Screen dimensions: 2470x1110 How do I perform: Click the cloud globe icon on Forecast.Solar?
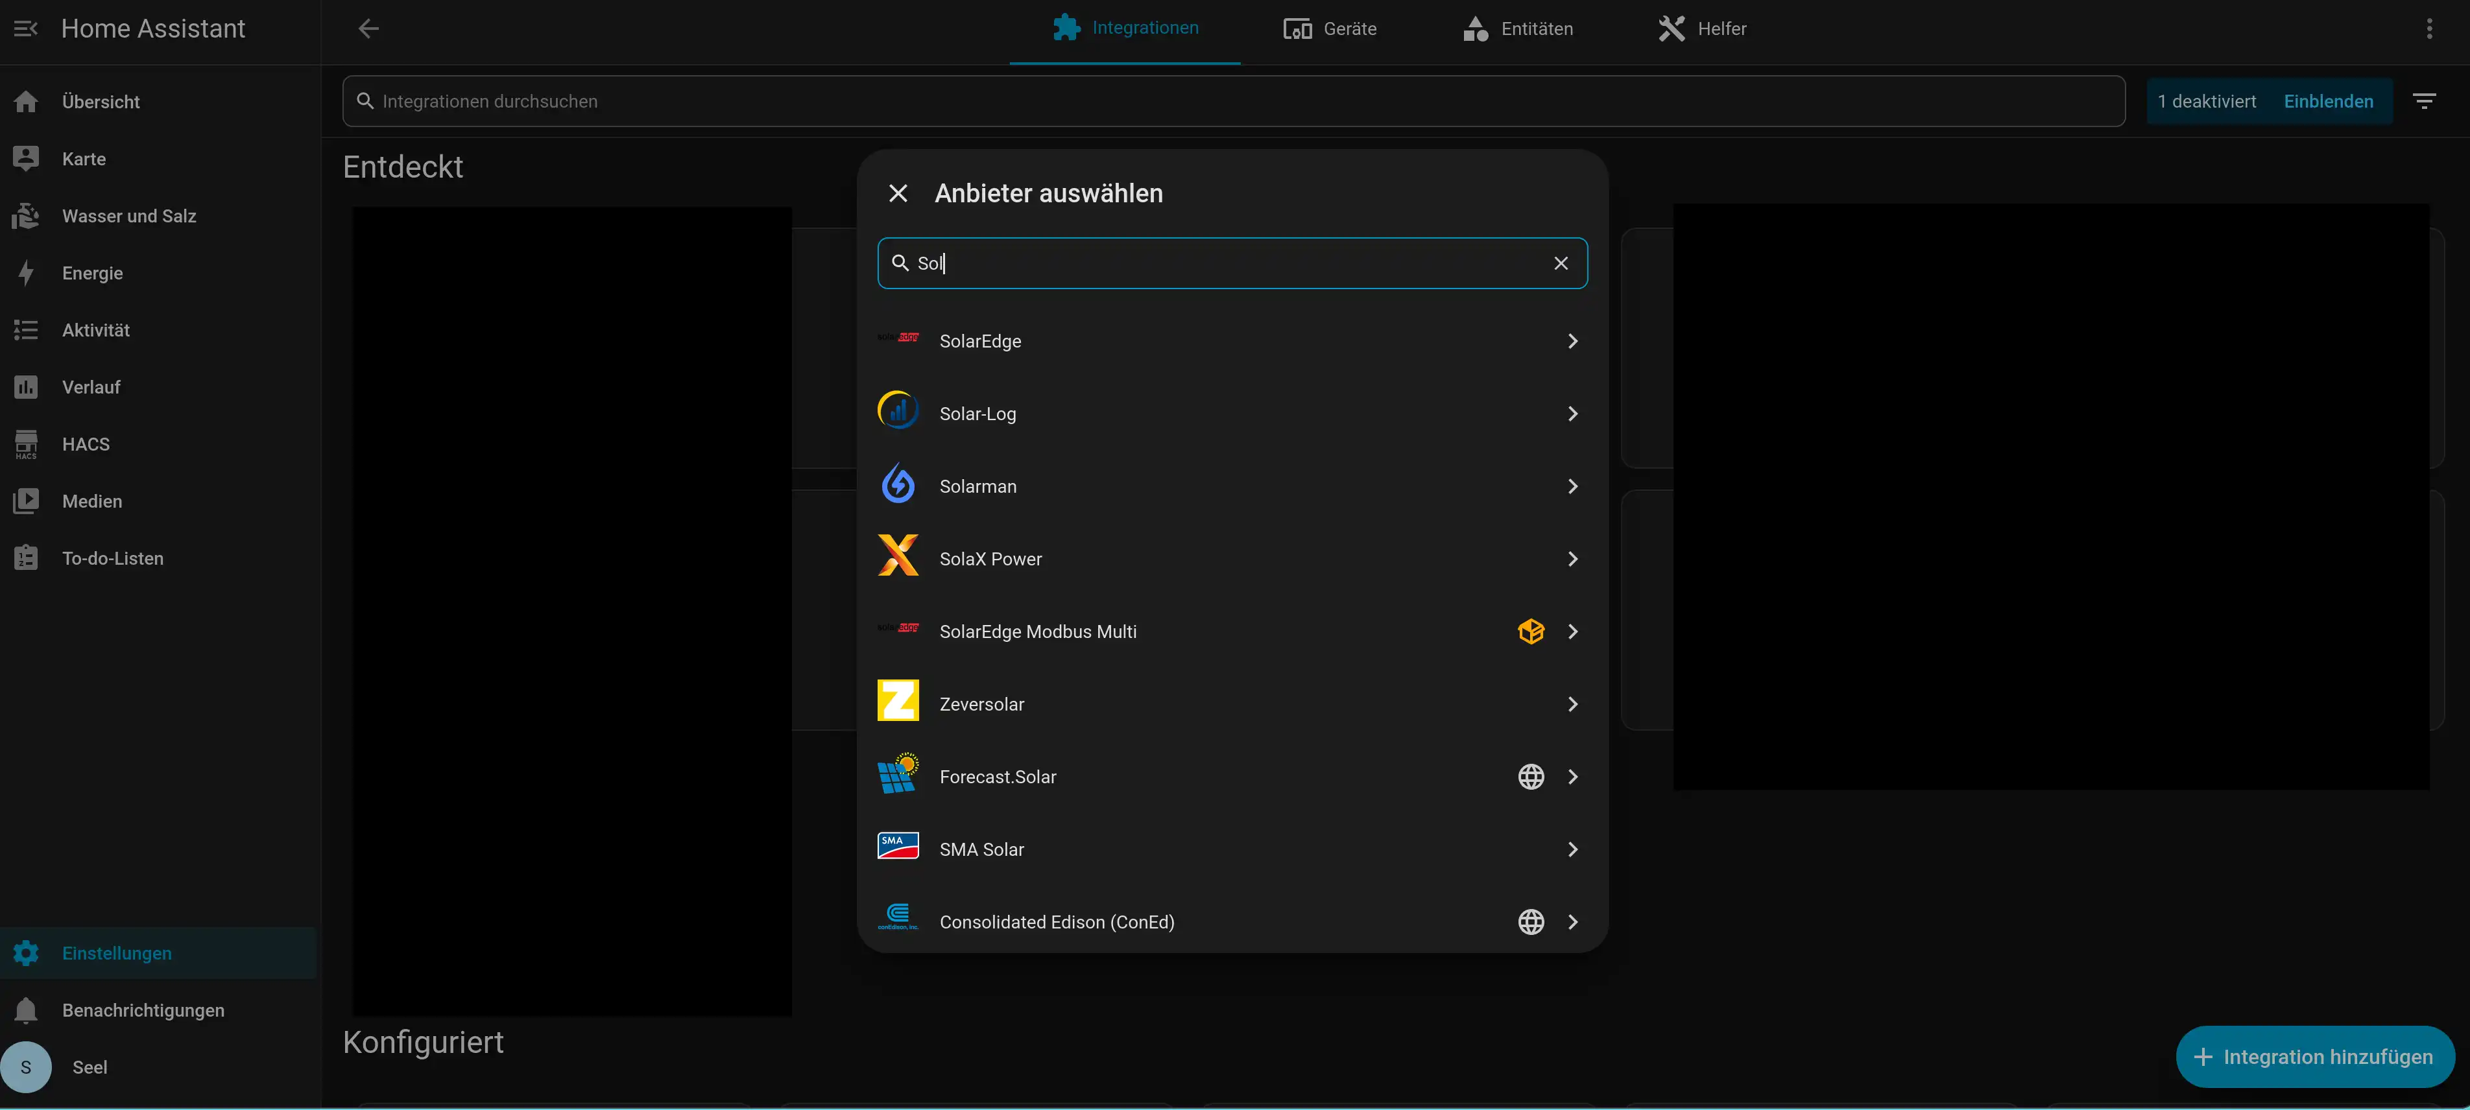(1530, 777)
